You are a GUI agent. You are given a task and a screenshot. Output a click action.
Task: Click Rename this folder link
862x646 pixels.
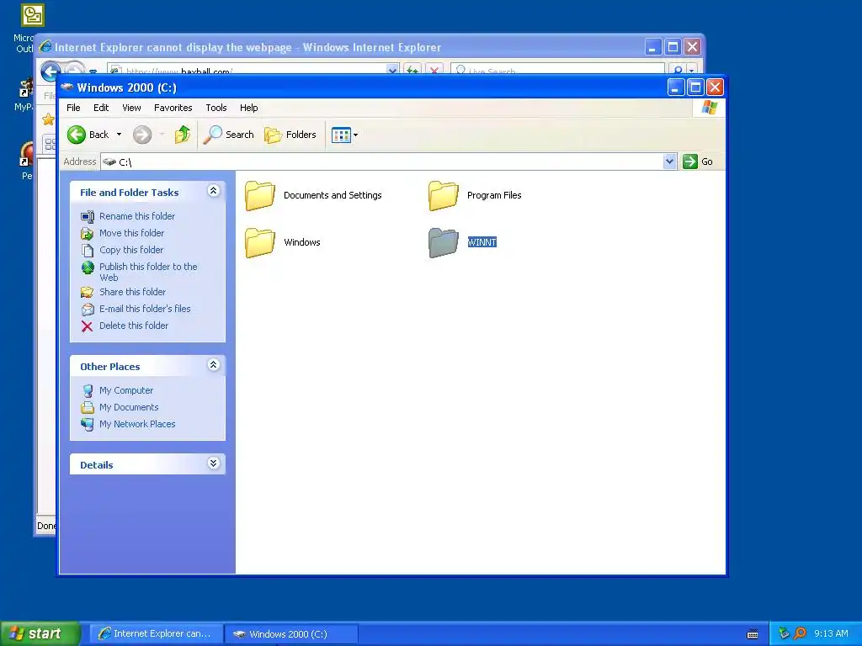[137, 216]
